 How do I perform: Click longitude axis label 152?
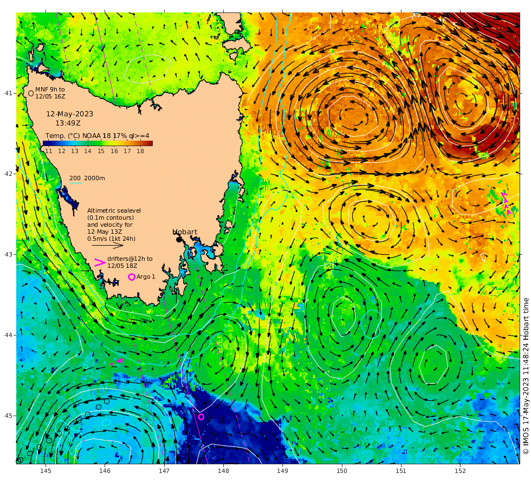tap(460, 470)
